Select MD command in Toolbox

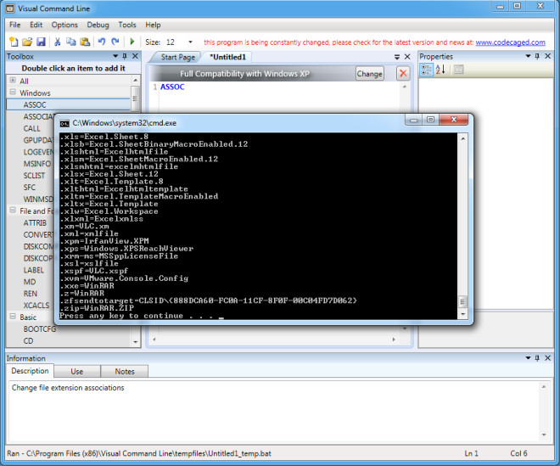30,282
